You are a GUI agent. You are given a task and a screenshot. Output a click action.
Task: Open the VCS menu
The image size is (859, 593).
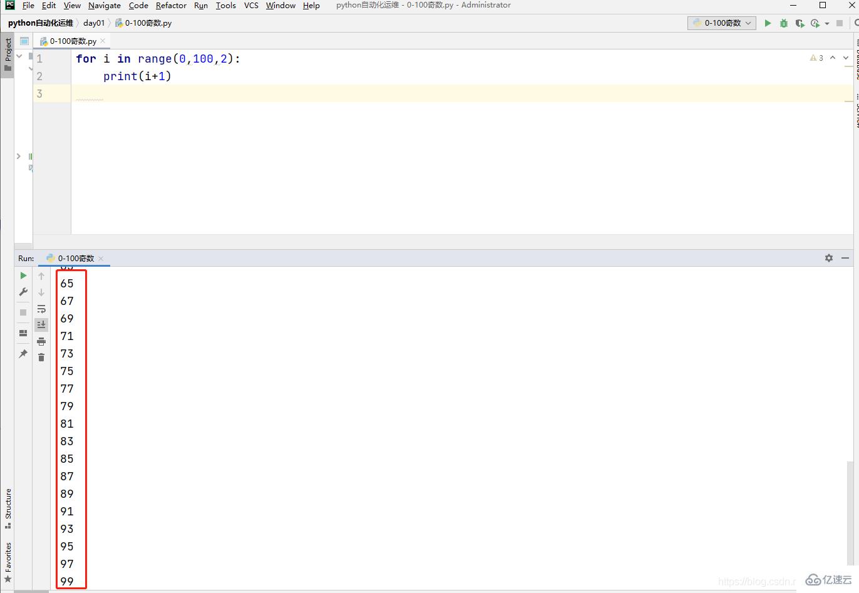251,6
